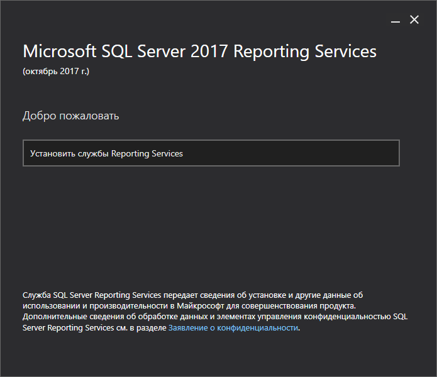This screenshot has width=437, height=377.
Task: Click the 'SQL Server 2017' part of title
Action: pos(165,52)
